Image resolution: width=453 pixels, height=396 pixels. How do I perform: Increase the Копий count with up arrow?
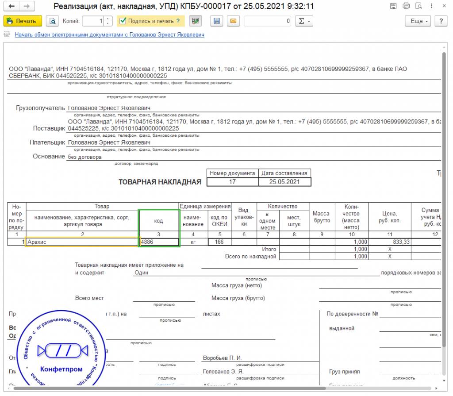tap(108, 19)
